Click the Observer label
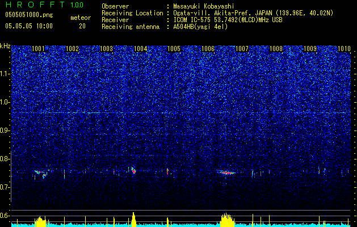 tap(115, 6)
